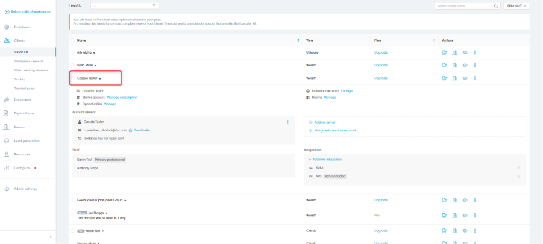Click Add new integration link
The image size is (543, 244).
327,159
